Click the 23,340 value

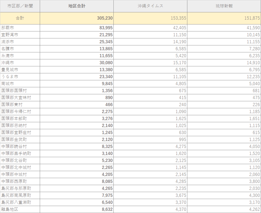click(106, 77)
